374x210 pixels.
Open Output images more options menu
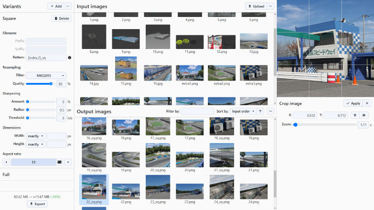271,111
